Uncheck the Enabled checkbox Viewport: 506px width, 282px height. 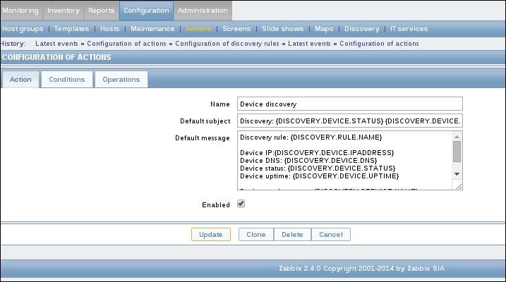(x=241, y=204)
